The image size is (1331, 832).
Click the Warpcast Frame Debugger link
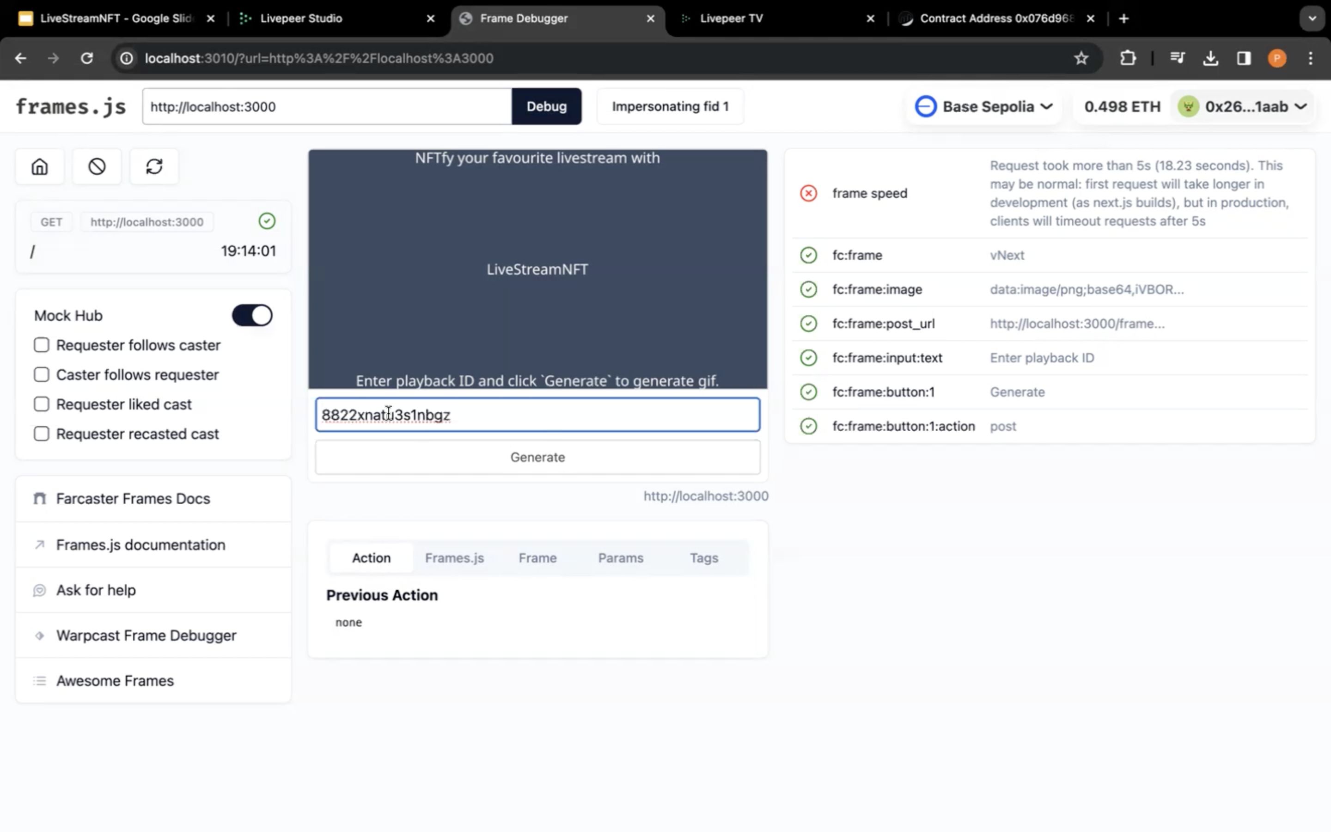click(x=146, y=635)
